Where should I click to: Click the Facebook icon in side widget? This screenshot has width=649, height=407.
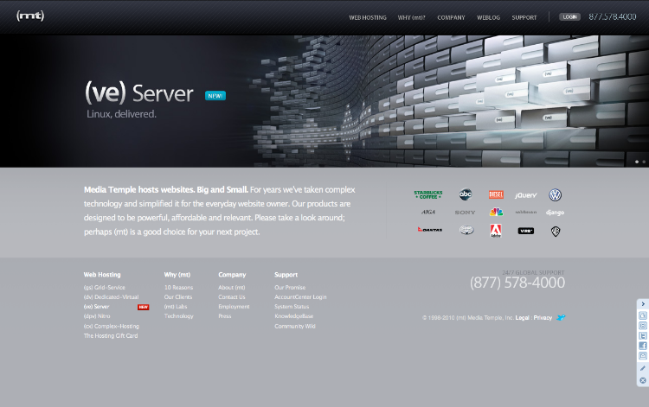click(643, 346)
